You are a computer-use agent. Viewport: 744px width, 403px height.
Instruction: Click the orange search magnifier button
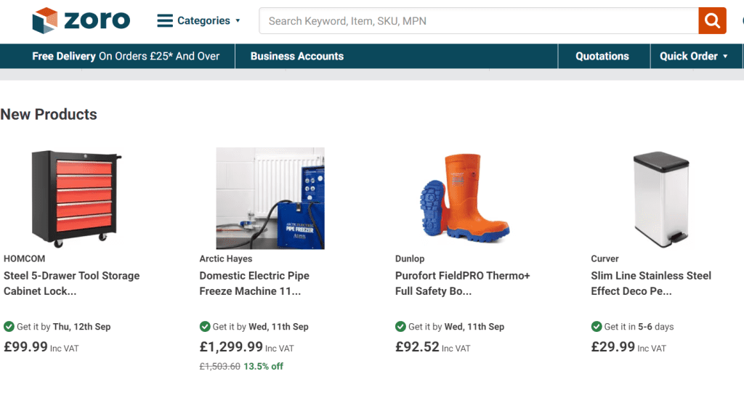point(712,21)
